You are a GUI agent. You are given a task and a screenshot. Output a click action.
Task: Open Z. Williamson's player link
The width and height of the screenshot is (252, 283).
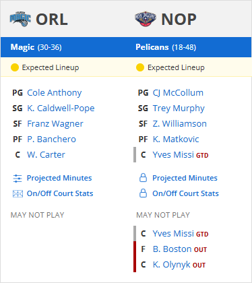(x=180, y=124)
